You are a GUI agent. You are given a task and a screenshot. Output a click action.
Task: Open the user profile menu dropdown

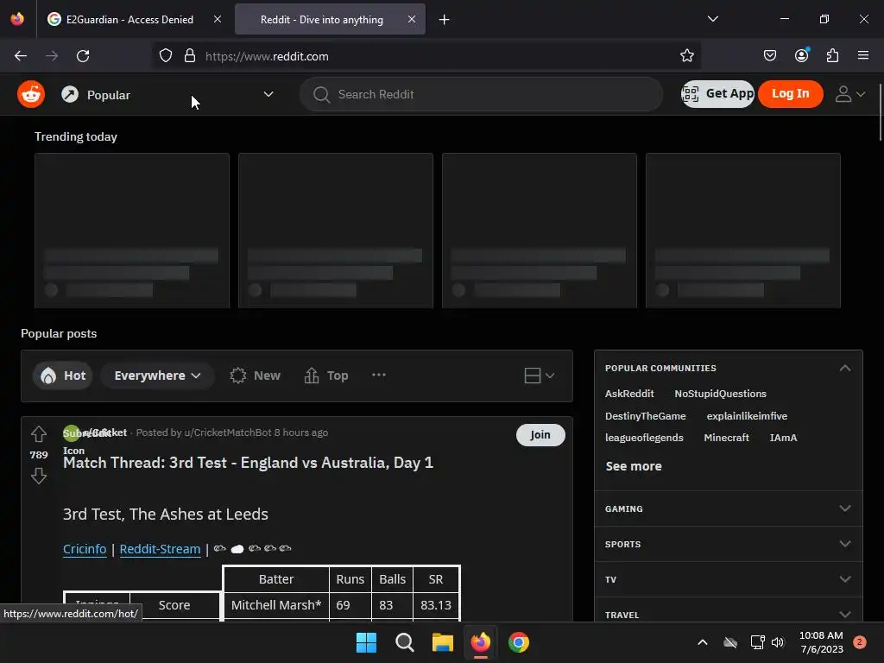click(x=850, y=94)
